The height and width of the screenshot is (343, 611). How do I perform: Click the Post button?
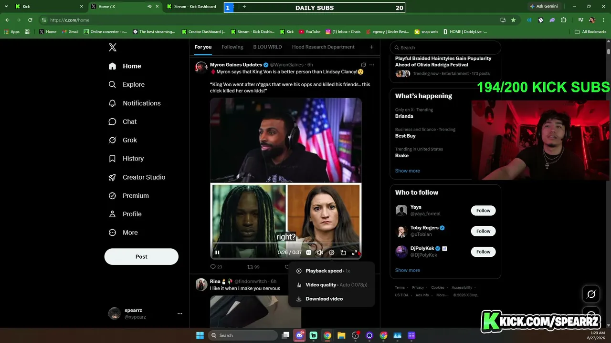[x=141, y=256]
